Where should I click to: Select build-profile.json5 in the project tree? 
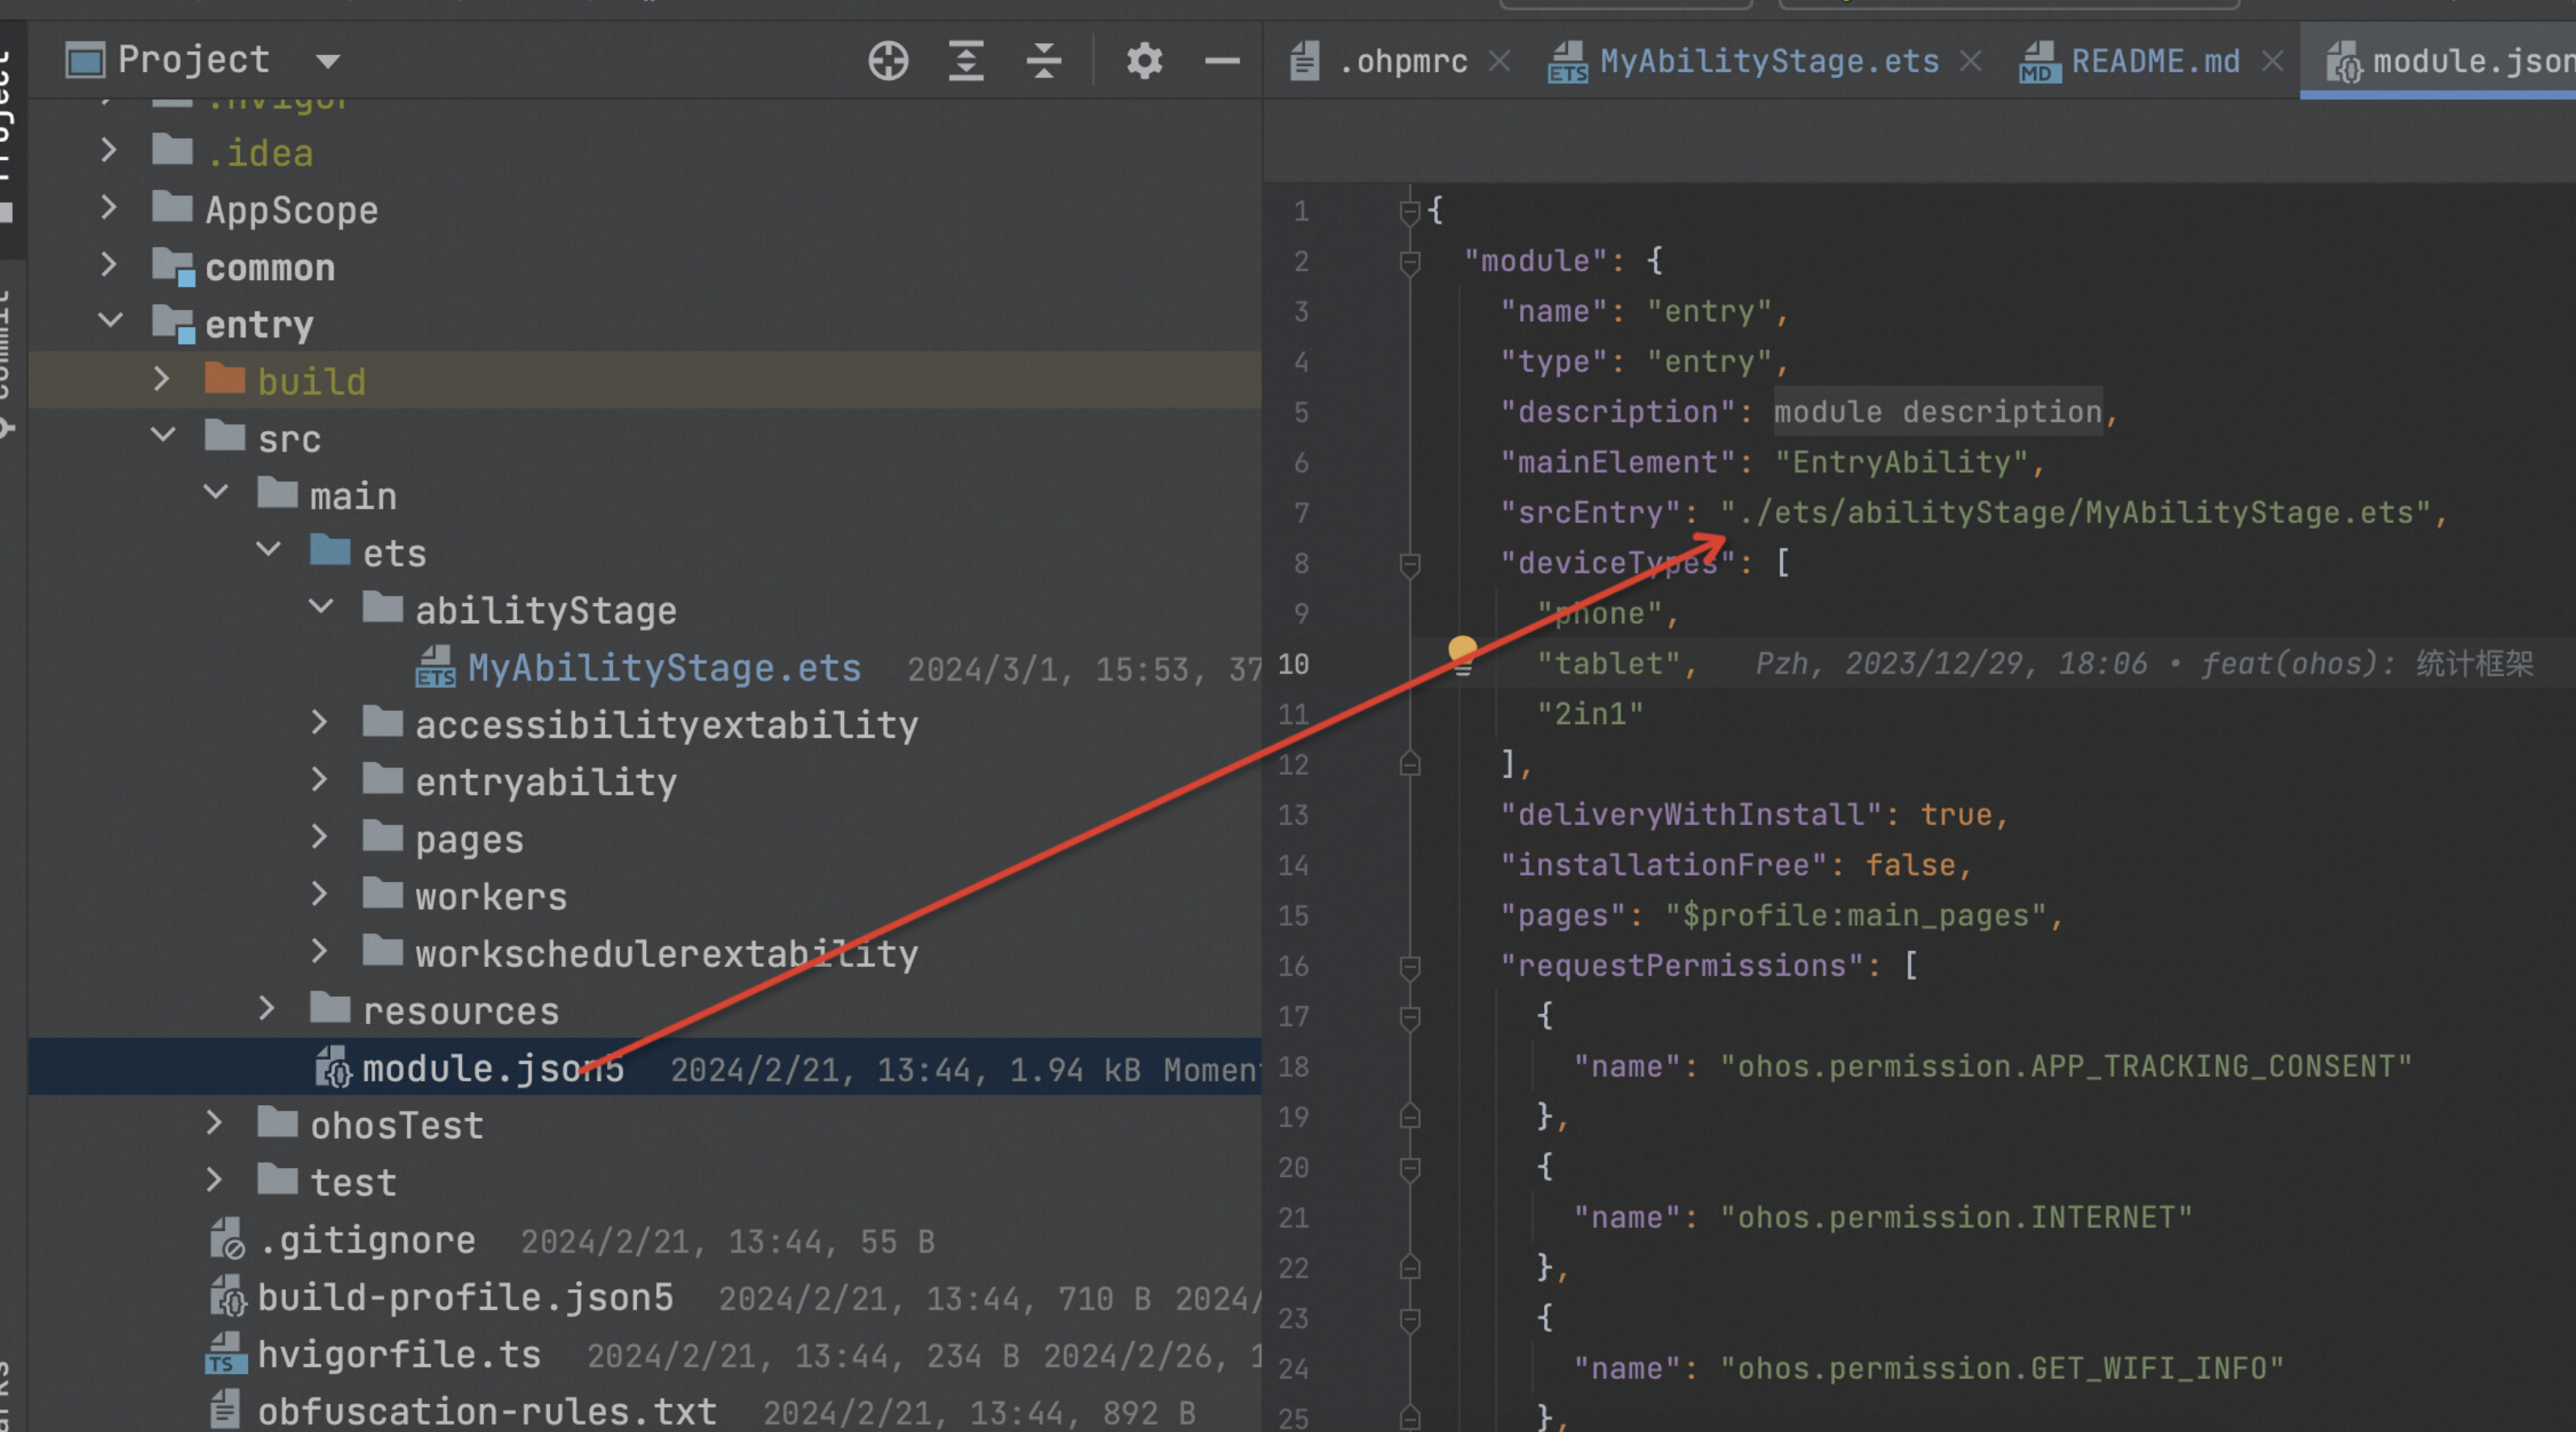[x=465, y=1297]
